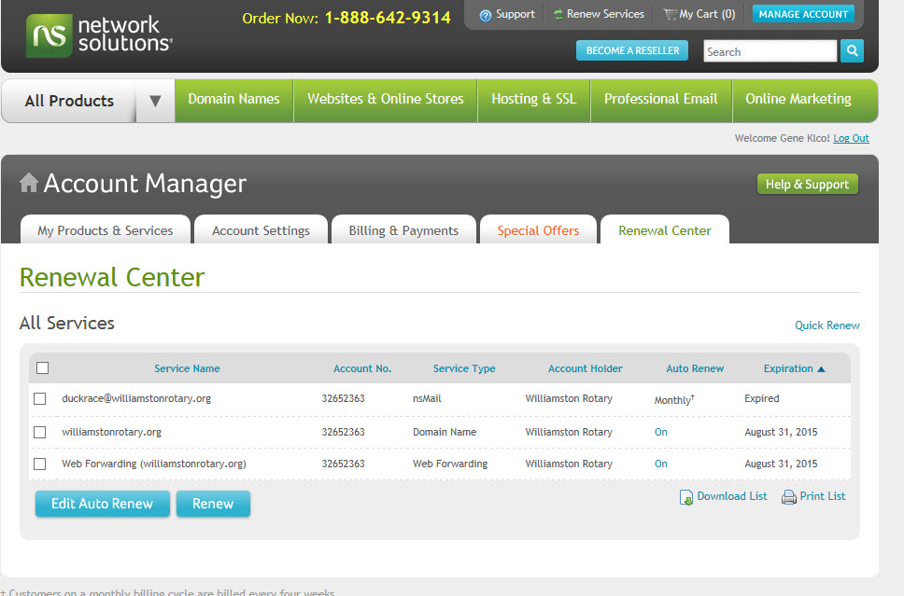This screenshot has height=596, width=904.
Task: Open the Quick Renew link
Action: click(827, 326)
